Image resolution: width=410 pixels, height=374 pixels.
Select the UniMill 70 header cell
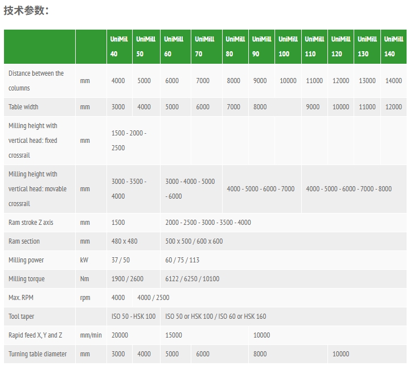click(207, 47)
